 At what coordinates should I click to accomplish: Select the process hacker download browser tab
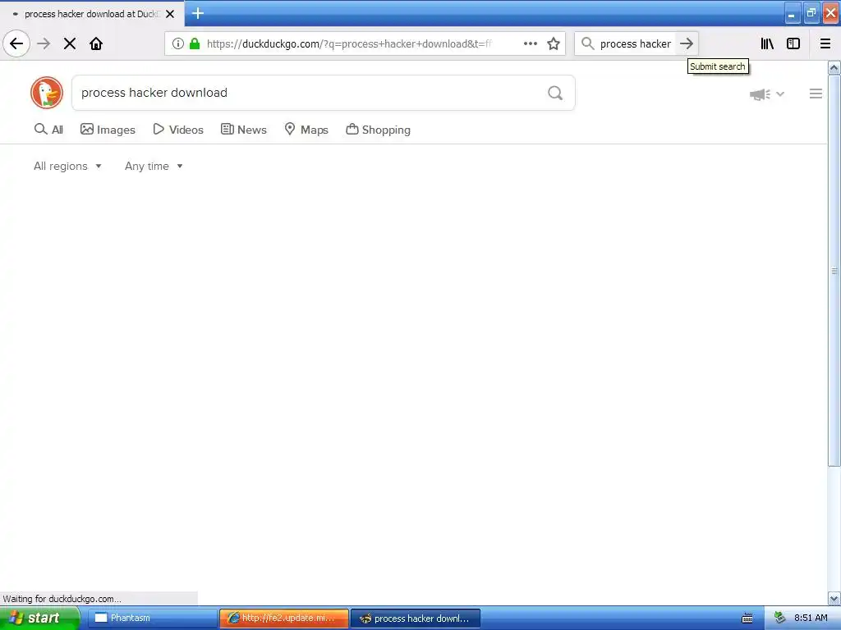point(92,14)
